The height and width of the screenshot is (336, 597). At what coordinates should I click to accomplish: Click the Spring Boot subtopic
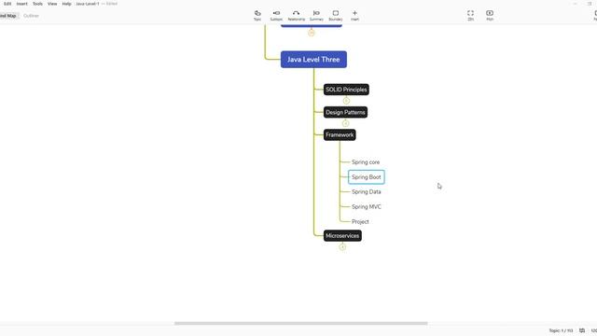[x=367, y=177]
